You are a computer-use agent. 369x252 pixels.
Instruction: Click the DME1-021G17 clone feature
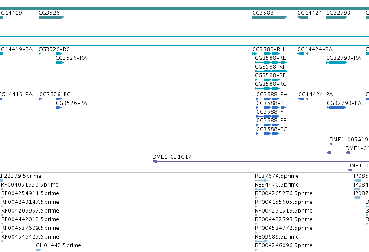tap(261, 161)
